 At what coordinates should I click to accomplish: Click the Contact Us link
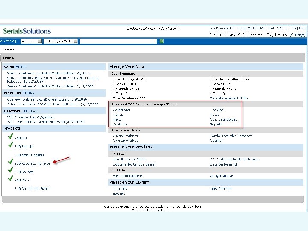point(278,28)
